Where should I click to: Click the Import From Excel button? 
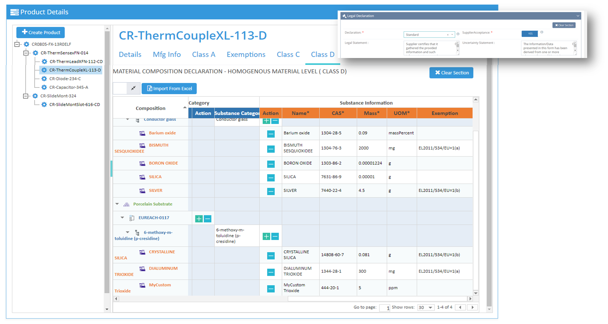click(169, 88)
